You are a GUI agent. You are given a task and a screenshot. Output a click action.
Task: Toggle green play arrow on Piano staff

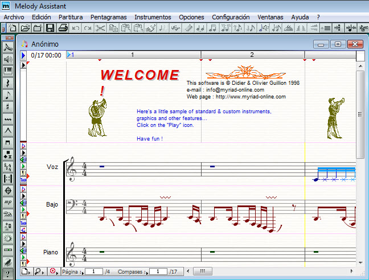pos(23,257)
